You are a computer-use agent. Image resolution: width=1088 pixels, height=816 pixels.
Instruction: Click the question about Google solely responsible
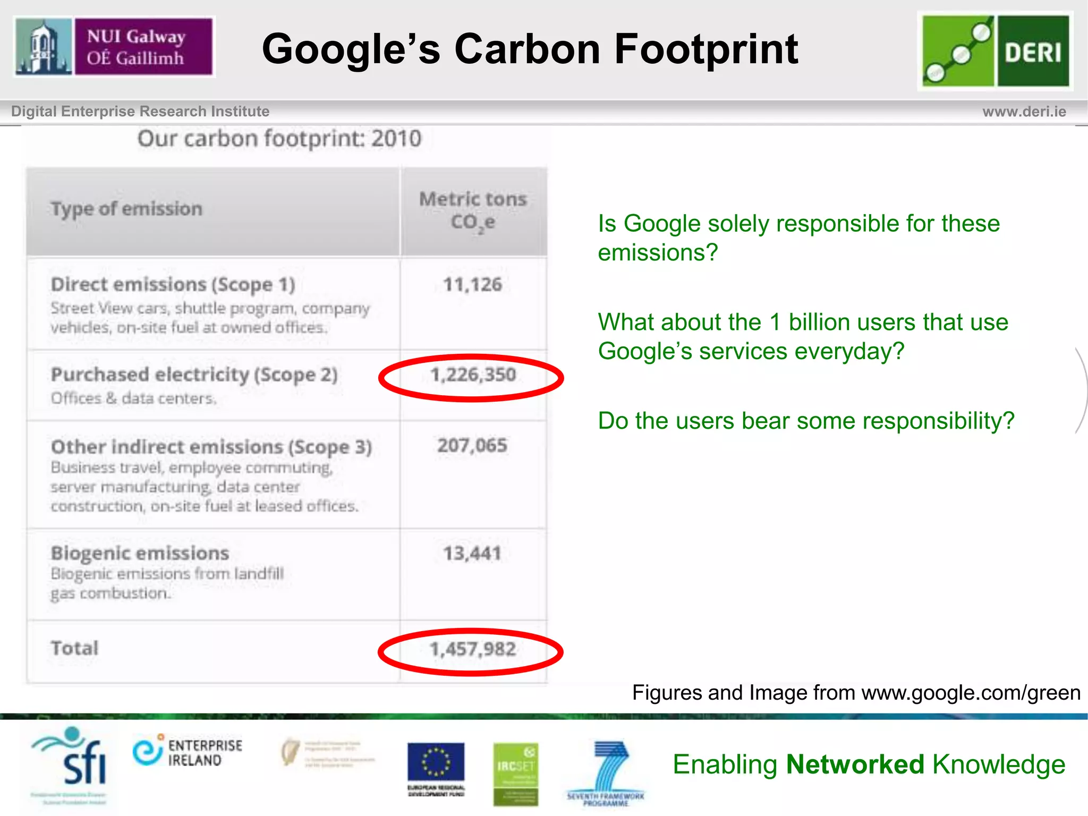[x=798, y=238]
